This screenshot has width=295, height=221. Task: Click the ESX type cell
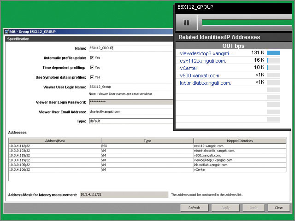(x=147, y=146)
